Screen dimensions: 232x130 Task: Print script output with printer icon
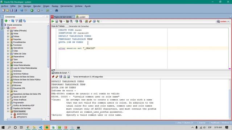tap(65, 77)
